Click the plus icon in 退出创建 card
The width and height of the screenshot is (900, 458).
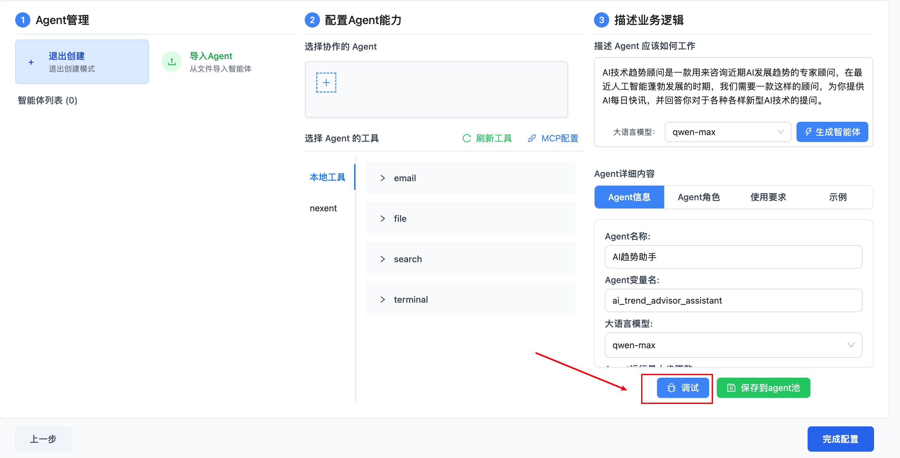click(31, 62)
